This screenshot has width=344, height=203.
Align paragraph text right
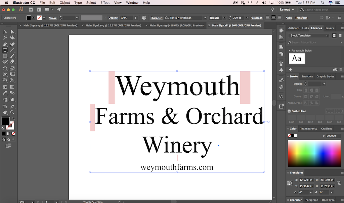[x=279, y=18]
